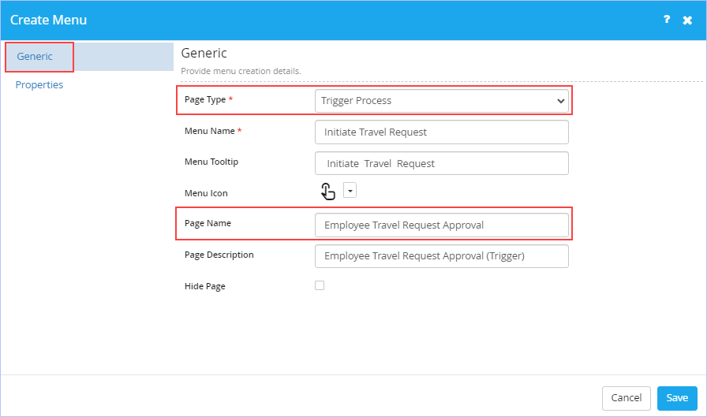Click the Page Type label
Screen dimensions: 707x417
[x=205, y=99]
